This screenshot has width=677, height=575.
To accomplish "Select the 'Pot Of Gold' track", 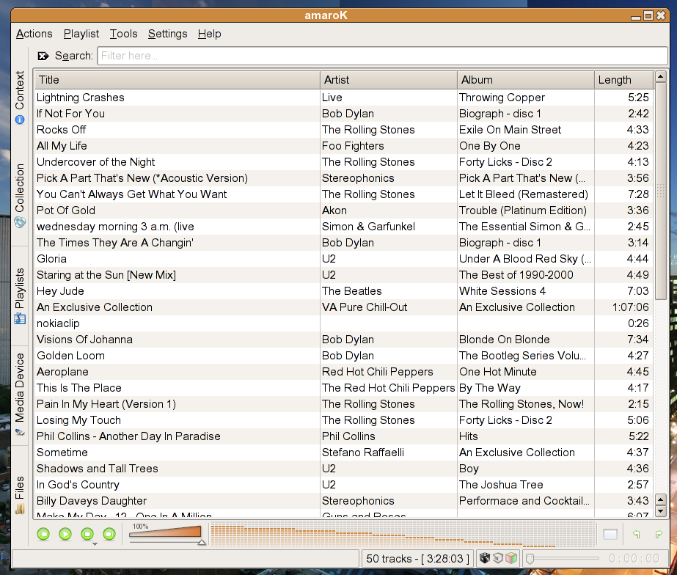I will [344, 210].
